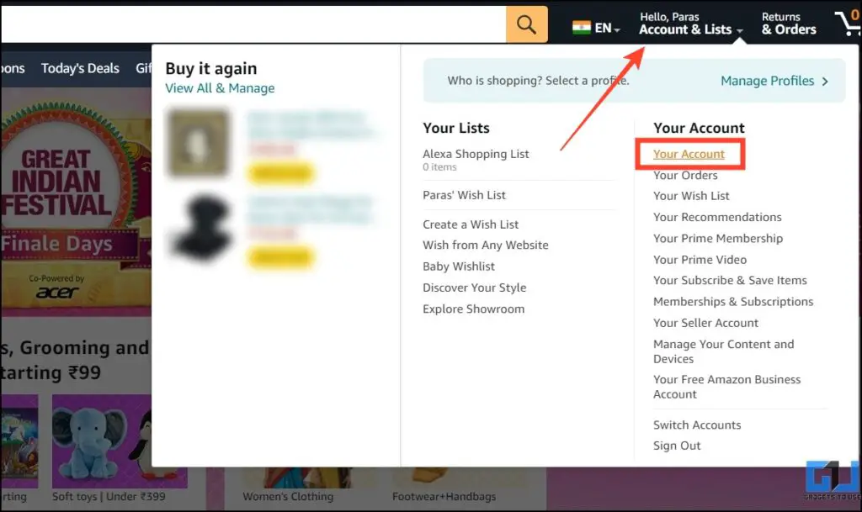Screen dimensions: 862x512
Task: Select Your Orders
Action: [685, 175]
